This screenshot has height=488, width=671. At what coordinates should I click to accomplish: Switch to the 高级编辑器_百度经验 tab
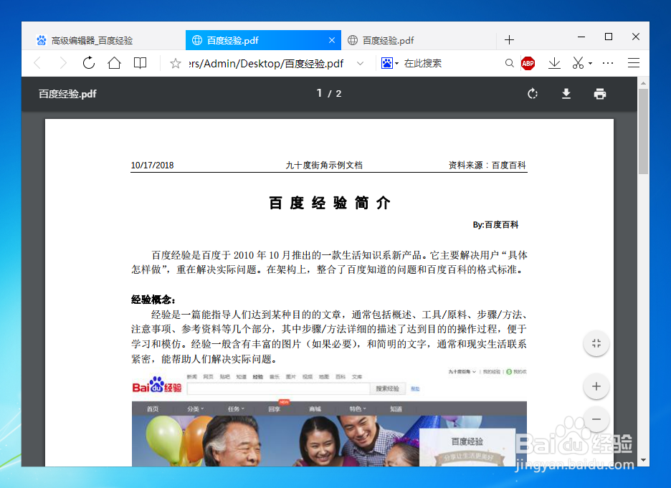click(103, 40)
